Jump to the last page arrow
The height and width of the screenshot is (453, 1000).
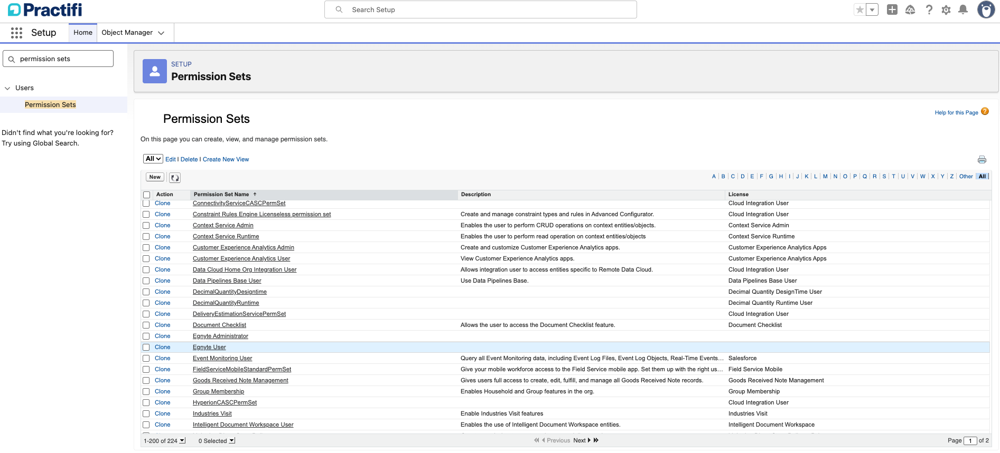[596, 440]
